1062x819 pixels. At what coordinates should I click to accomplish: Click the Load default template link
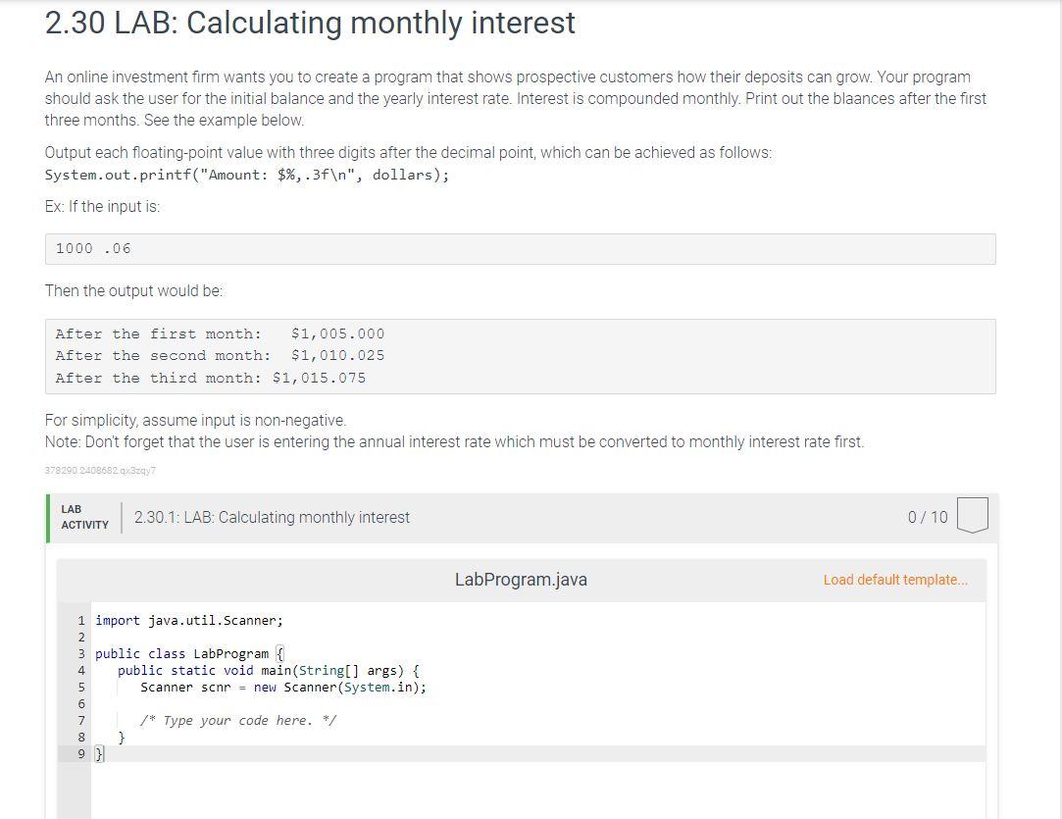(x=895, y=580)
